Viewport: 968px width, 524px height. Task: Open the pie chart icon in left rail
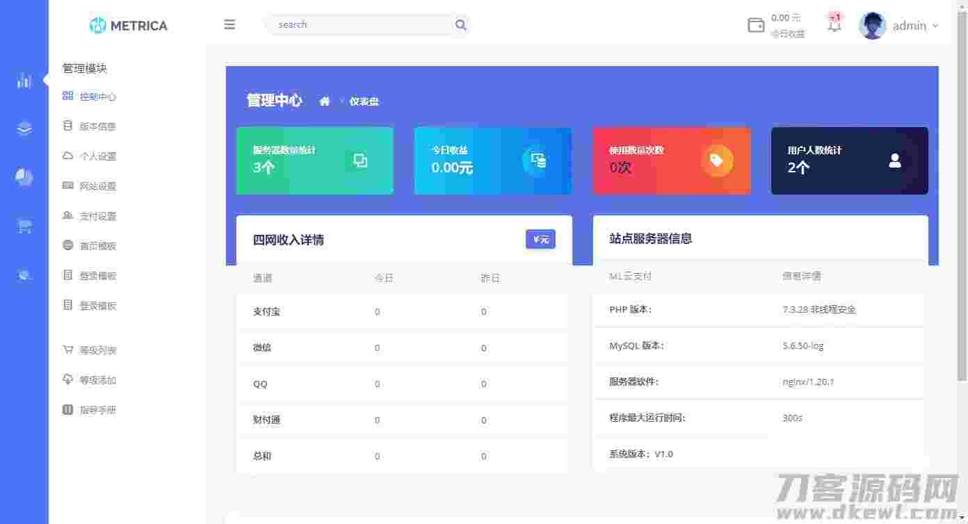[x=24, y=177]
